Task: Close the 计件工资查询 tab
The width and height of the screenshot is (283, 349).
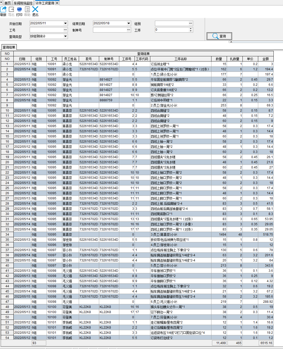Action: [x=57, y=3]
